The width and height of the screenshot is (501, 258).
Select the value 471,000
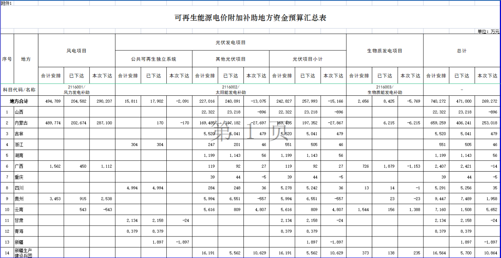tap(463, 101)
